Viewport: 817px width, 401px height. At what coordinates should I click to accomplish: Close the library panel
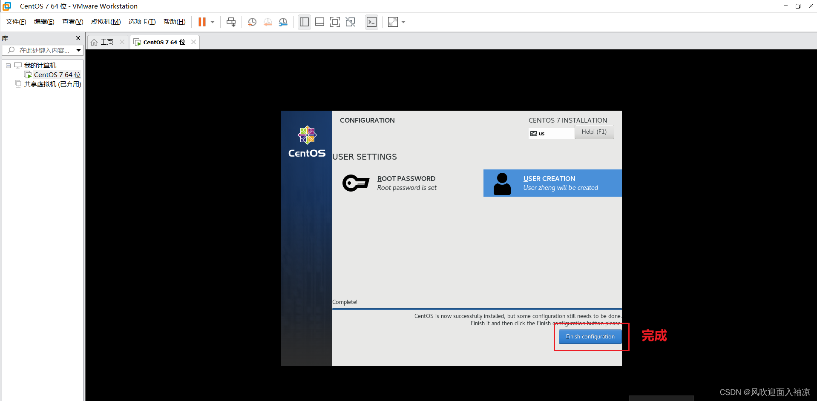[x=78, y=38]
